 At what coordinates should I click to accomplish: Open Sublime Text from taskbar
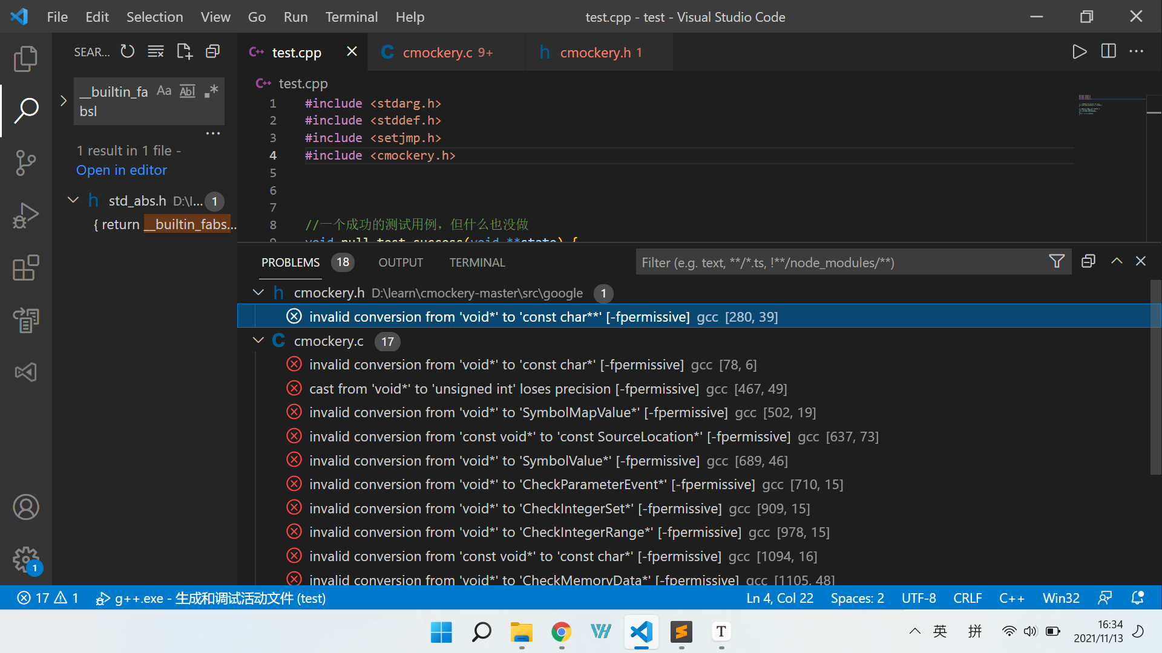[681, 632]
